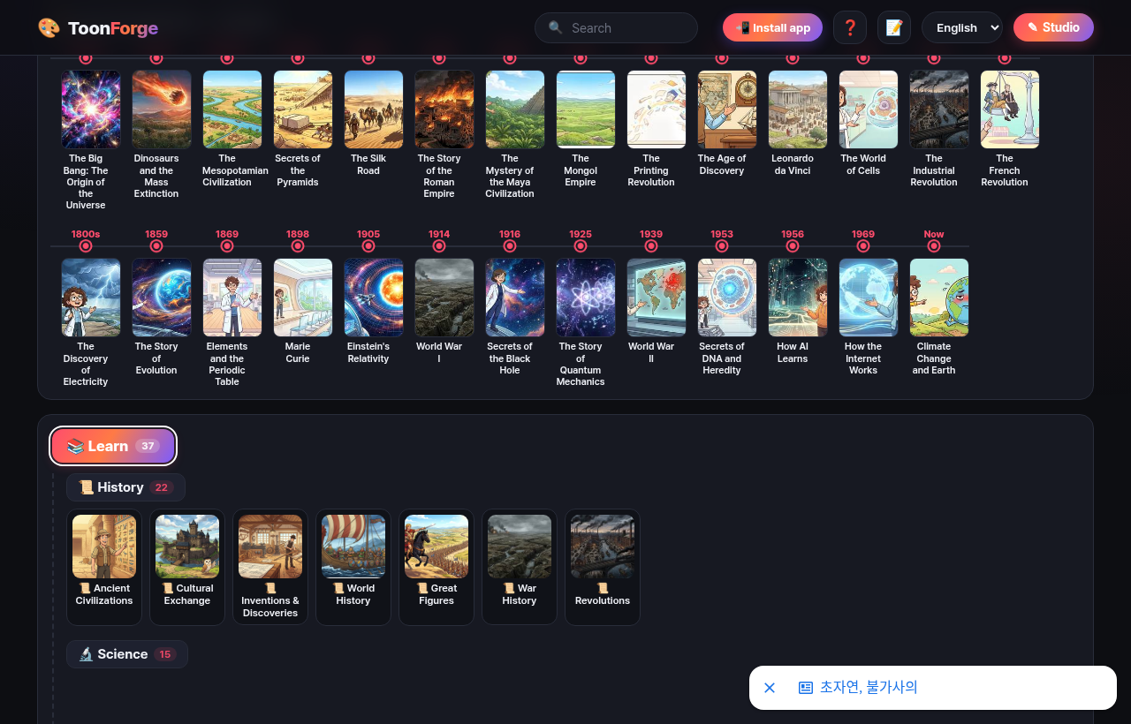The image size is (1131, 724).
Task: Open Einstein's Relativity comic
Action: pos(374,298)
